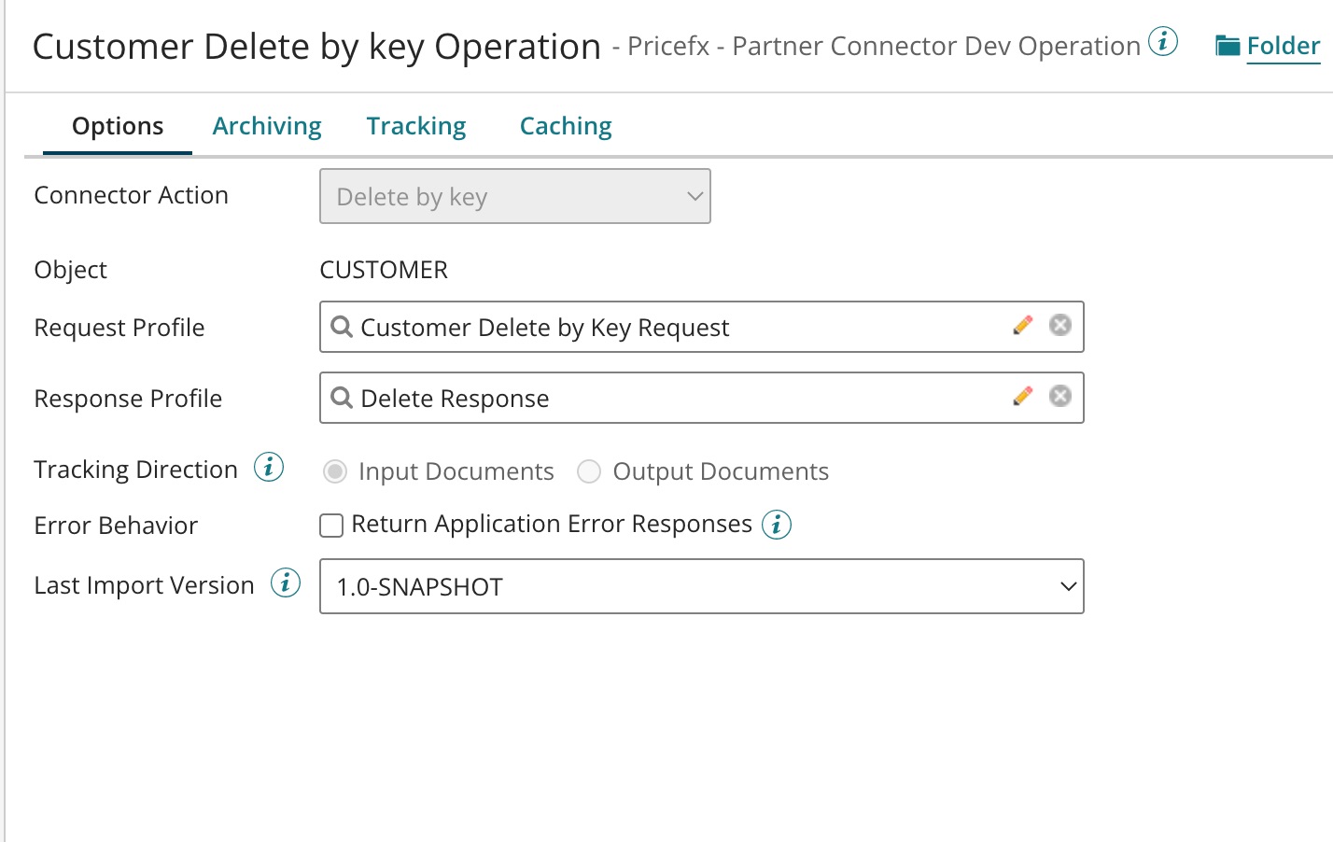
Task: Open info for Return Application Error Responses
Action: pos(776,525)
